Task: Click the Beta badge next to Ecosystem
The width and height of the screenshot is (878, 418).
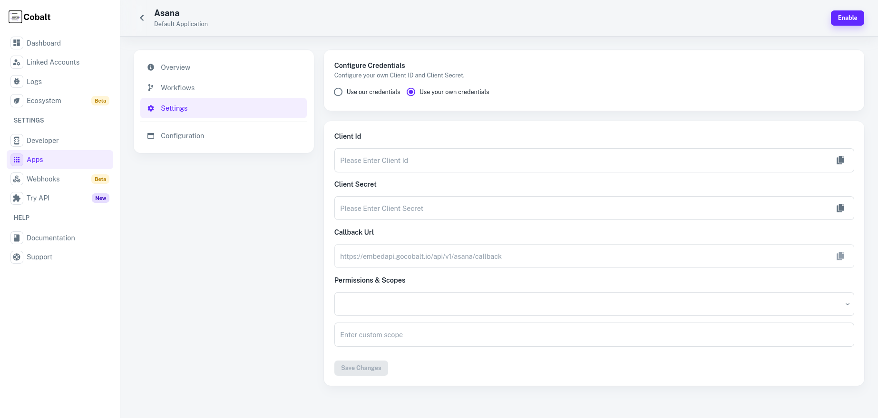Action: coord(100,101)
